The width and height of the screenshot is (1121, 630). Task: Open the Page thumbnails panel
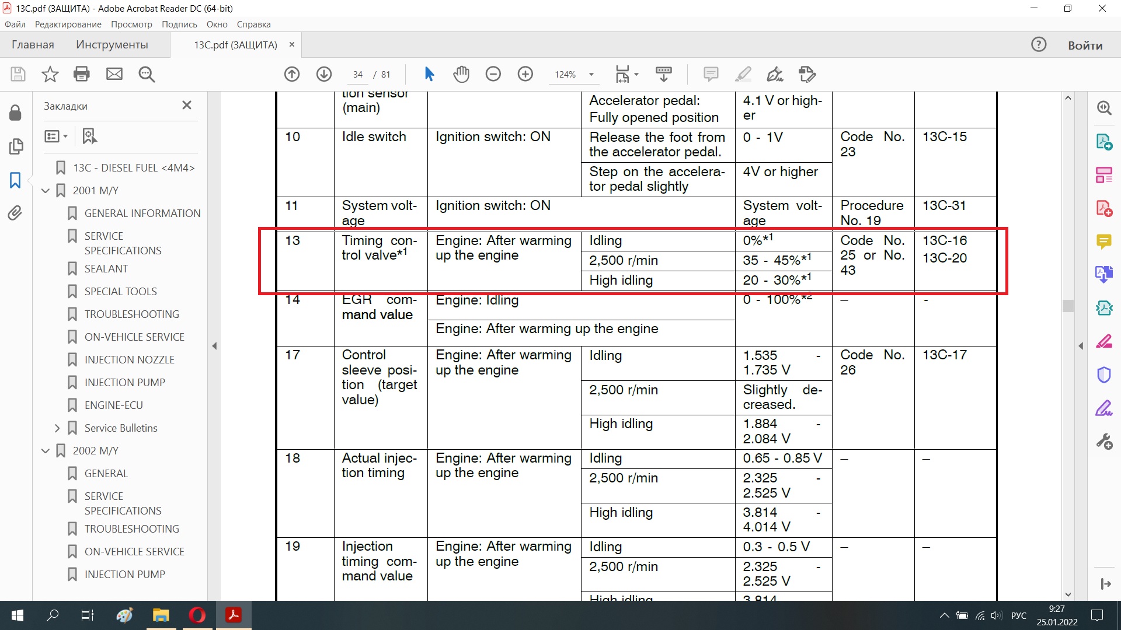click(16, 146)
